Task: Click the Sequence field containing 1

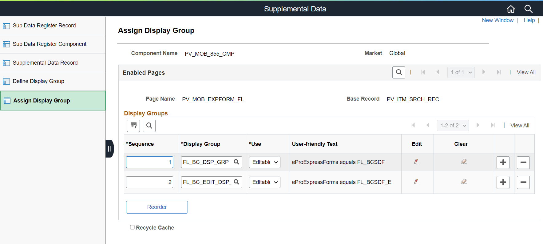Action: [x=149, y=162]
